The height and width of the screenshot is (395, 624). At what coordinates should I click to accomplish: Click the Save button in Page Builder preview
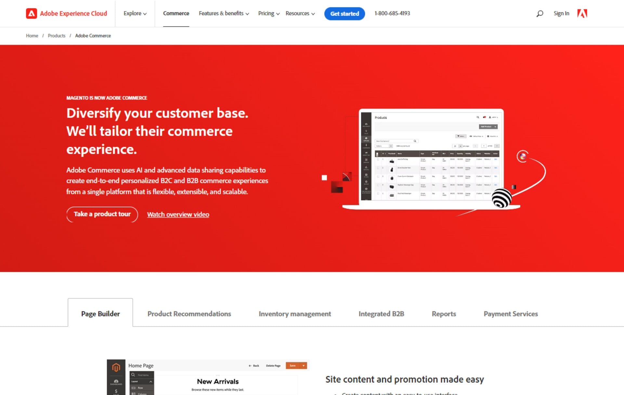point(293,366)
